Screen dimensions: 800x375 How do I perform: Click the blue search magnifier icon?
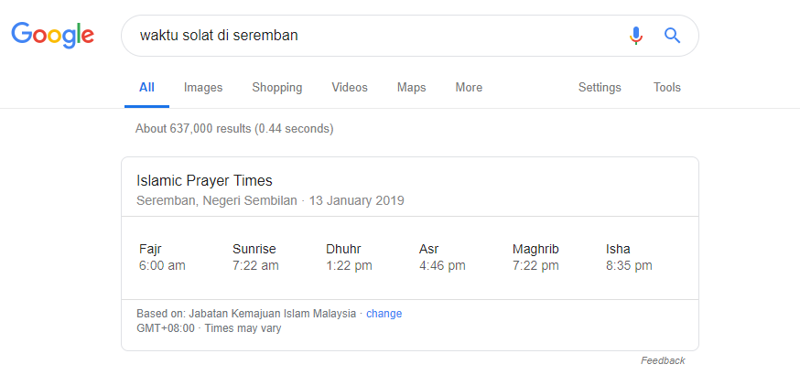tap(673, 36)
